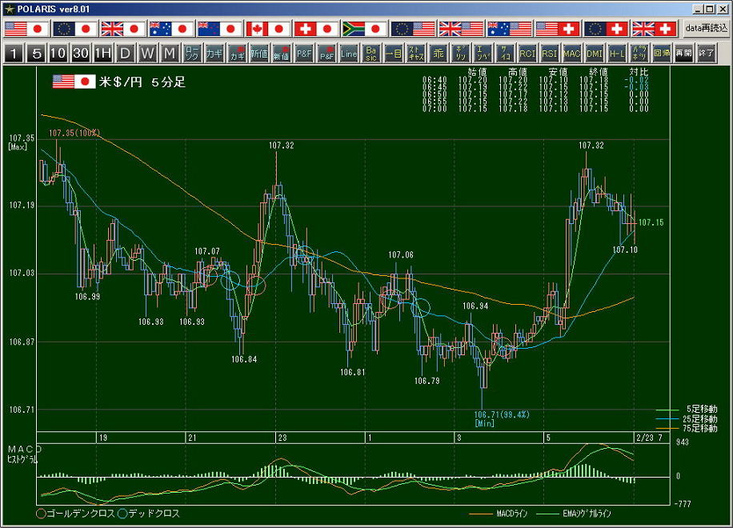This screenshot has width=733, height=528.
Task: Switch chart to Daily (D) timeframe
Action: pyautogui.click(x=125, y=54)
